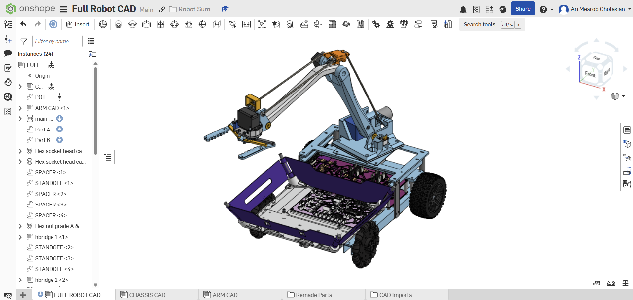The height and width of the screenshot is (300, 633).
Task: Expand the hbridge 1 <1> instance
Action: click(20, 237)
